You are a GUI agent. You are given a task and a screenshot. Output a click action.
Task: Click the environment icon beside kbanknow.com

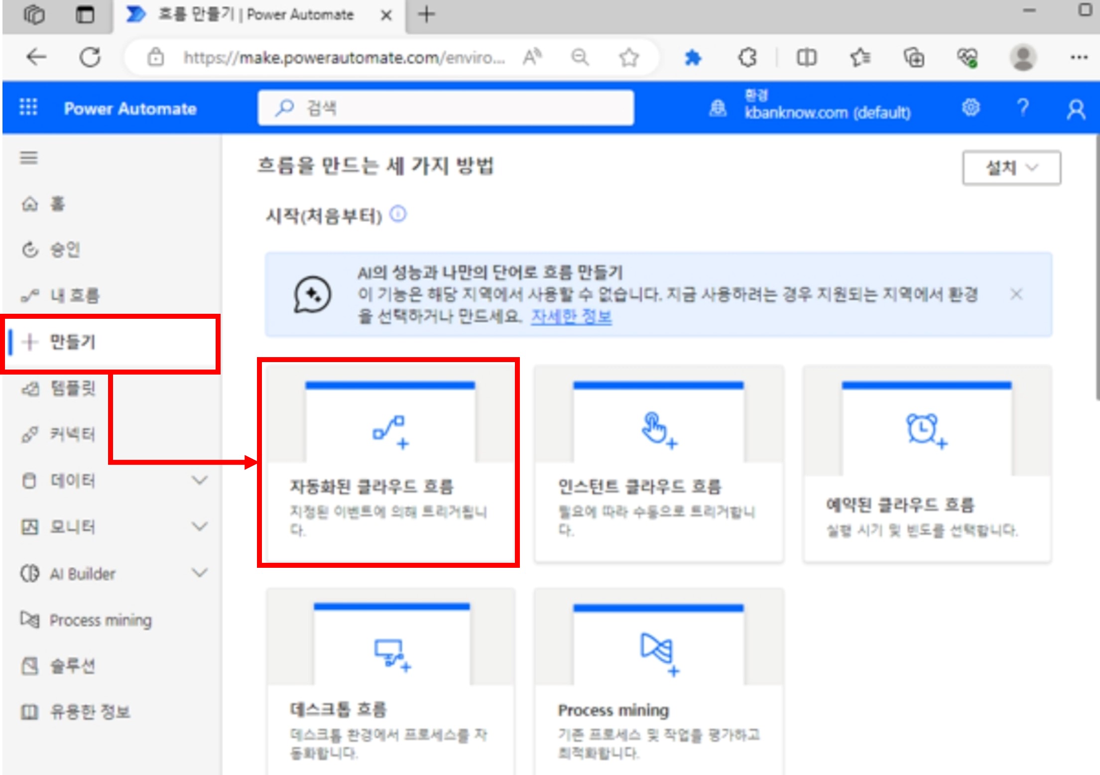(718, 108)
